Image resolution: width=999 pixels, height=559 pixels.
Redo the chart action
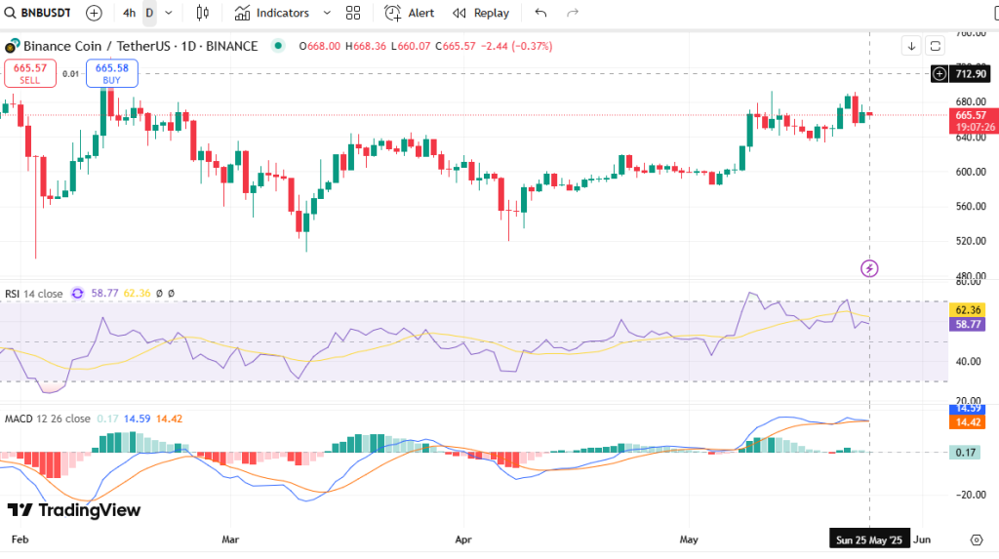click(x=573, y=13)
